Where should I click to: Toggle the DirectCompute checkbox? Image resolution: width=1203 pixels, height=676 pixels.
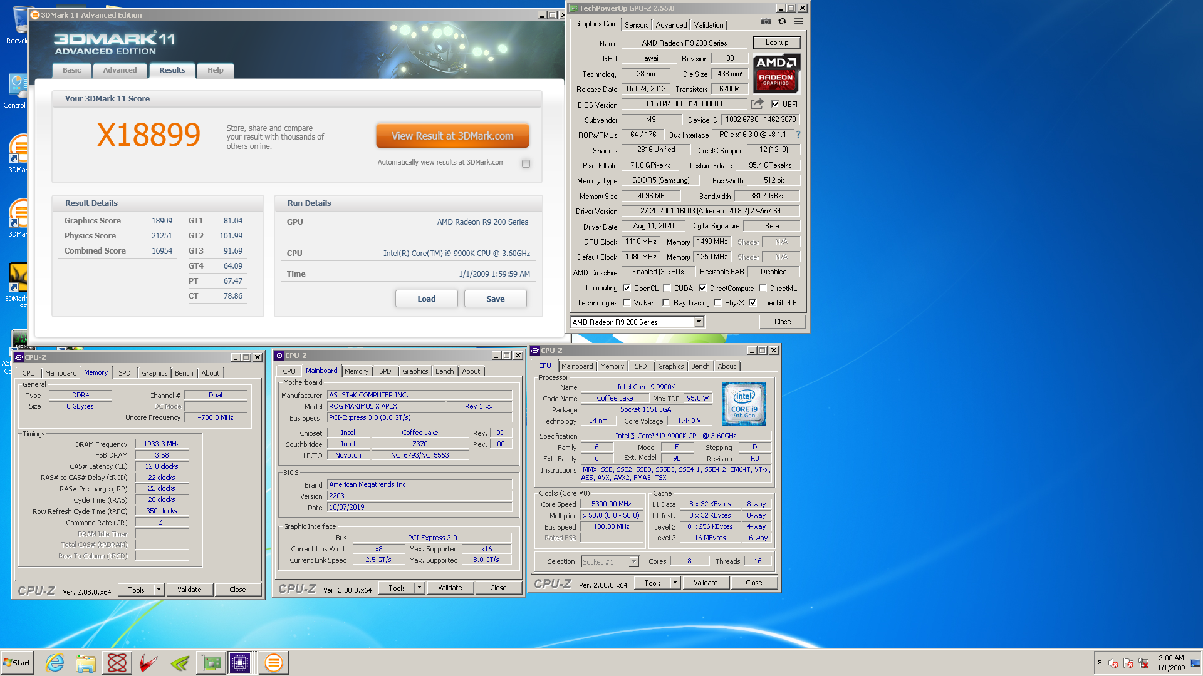(x=702, y=289)
